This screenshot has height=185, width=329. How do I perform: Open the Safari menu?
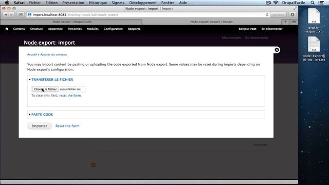pos(19,3)
